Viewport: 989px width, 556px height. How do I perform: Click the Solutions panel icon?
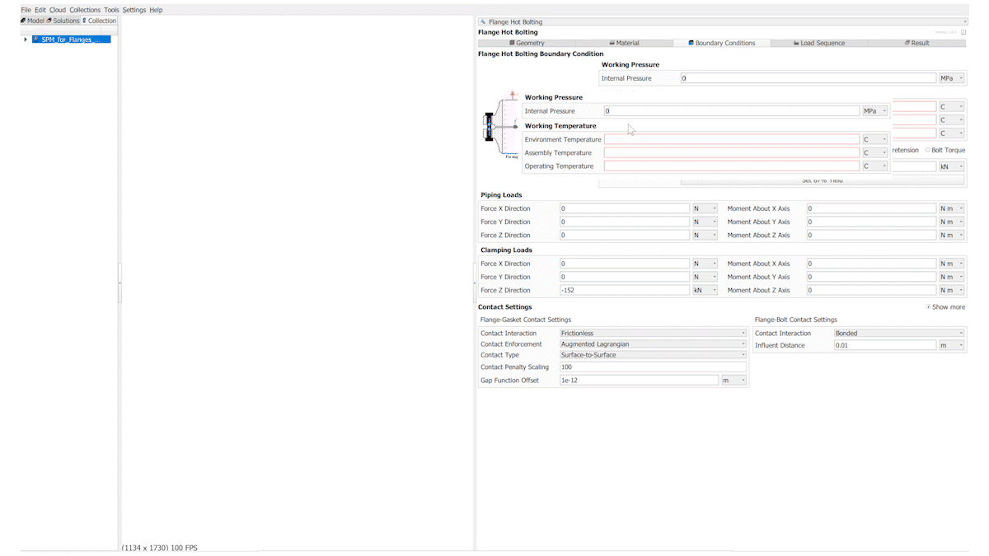pyautogui.click(x=49, y=21)
